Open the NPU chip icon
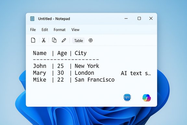187x125 pixels. tap(127, 97)
